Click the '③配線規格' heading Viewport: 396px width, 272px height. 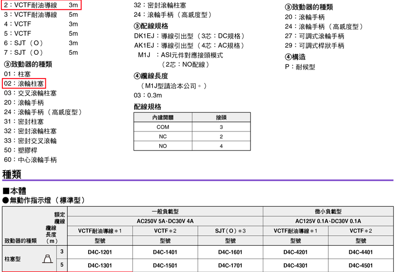(151, 26)
